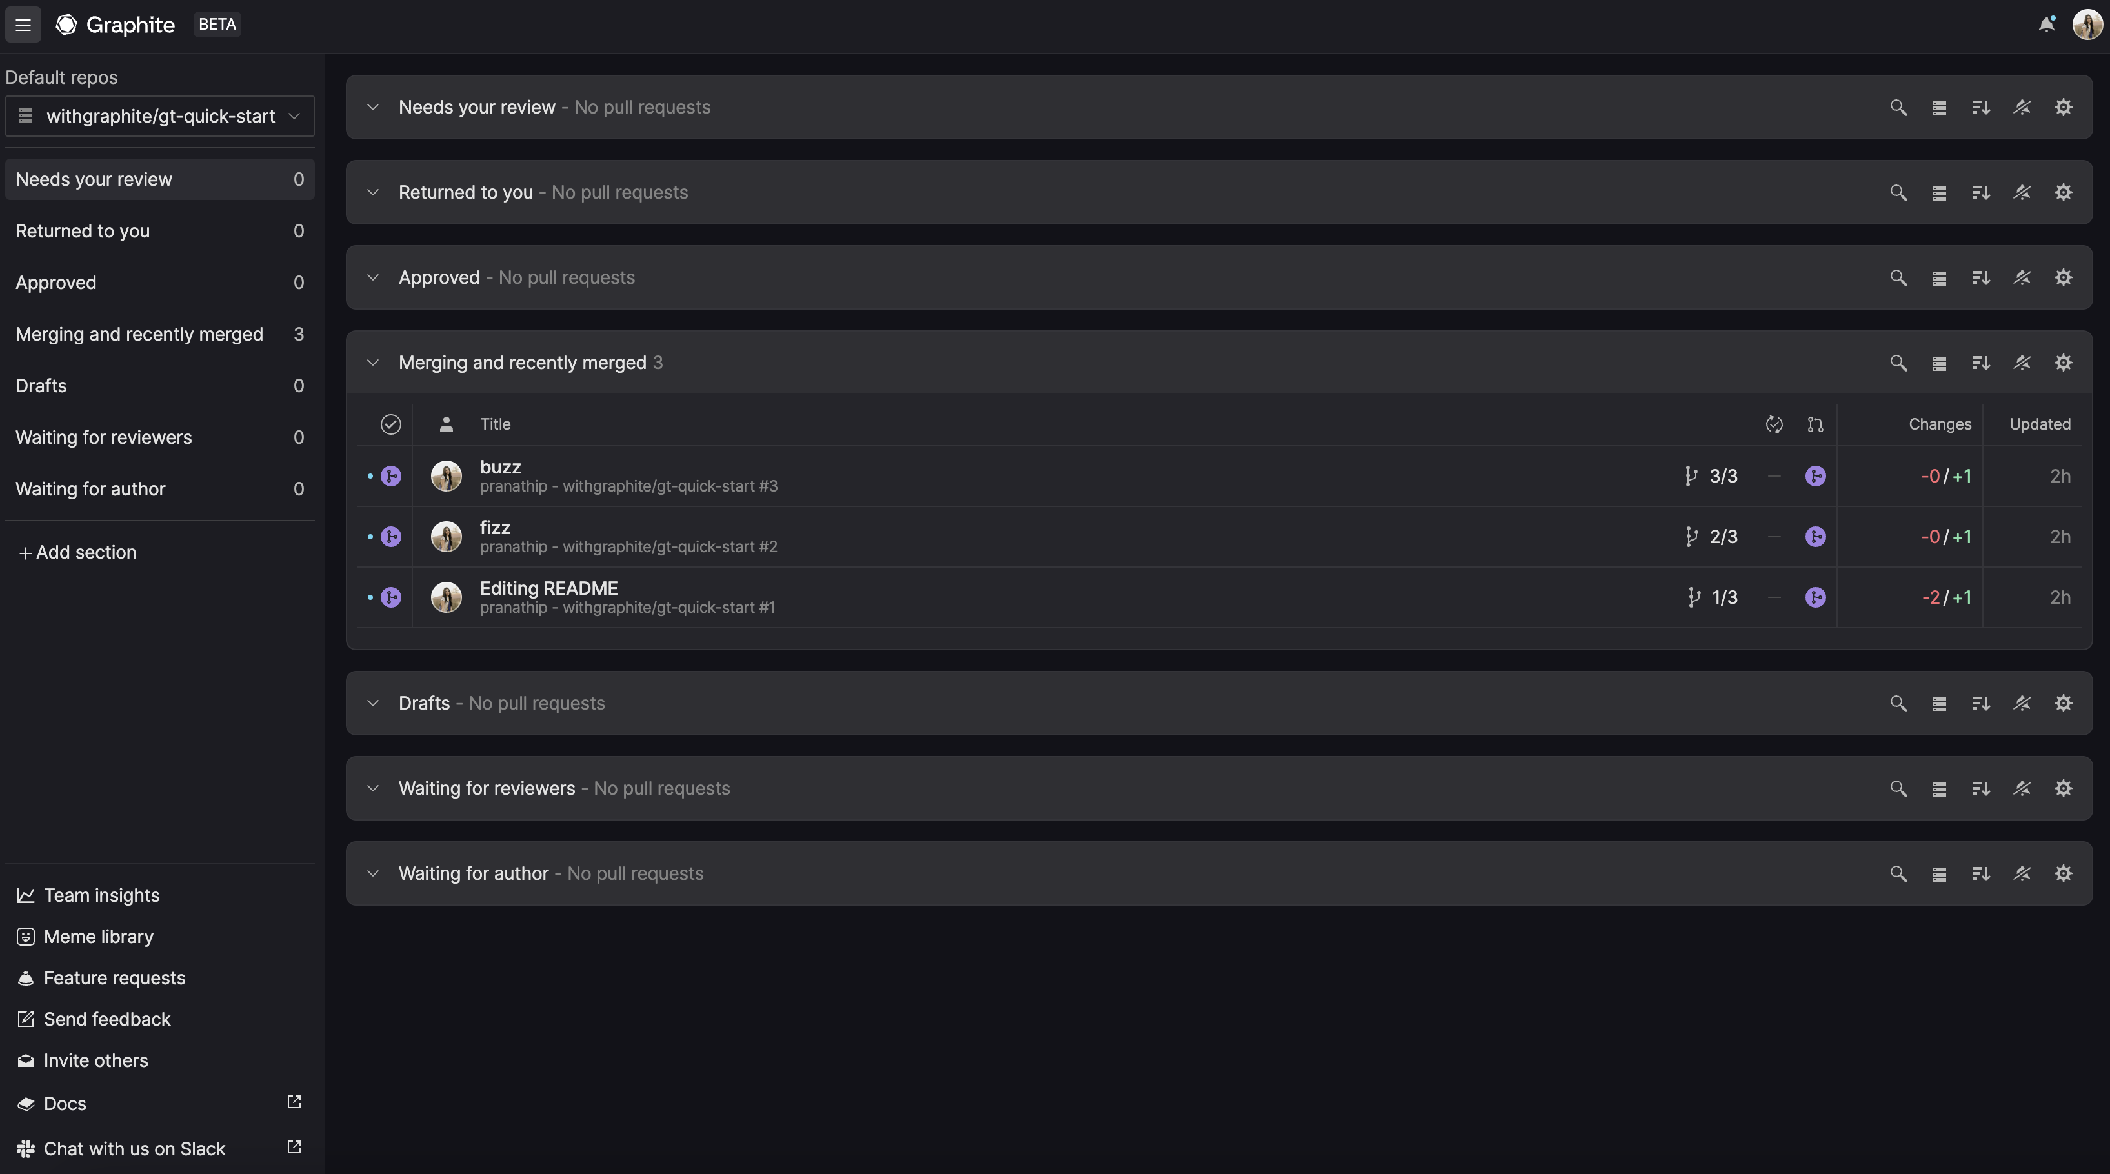Toggle hide icon in Needs your review header
This screenshot has height=1174, width=2110.
click(x=2022, y=107)
